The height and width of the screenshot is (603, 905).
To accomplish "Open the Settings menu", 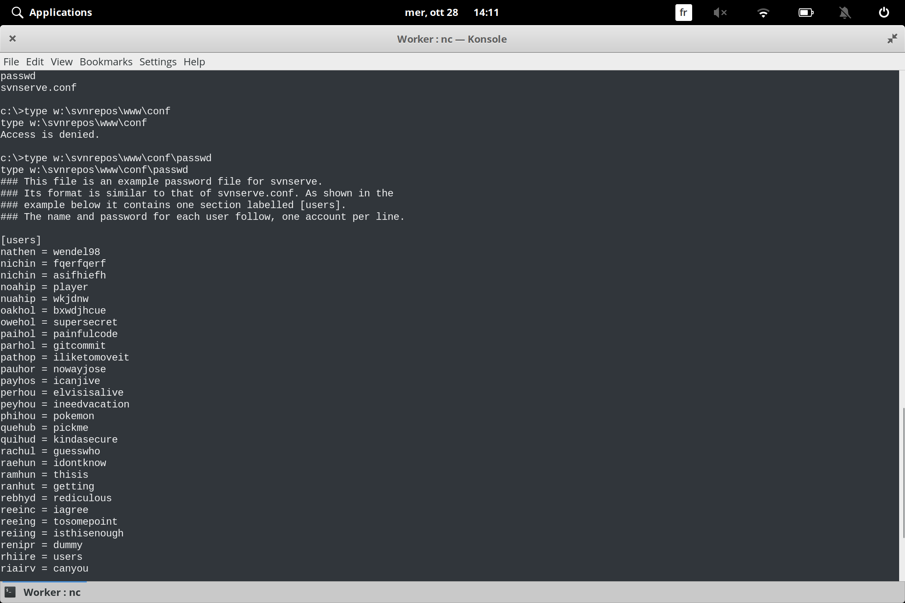I will [x=158, y=62].
